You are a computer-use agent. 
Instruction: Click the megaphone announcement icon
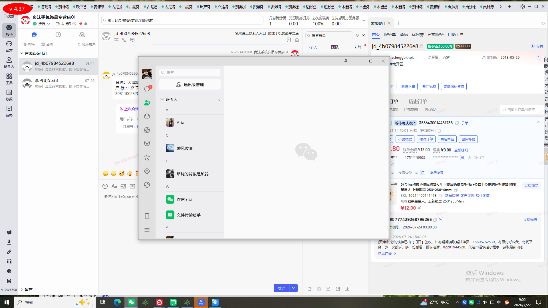pyautogui.click(x=9, y=232)
